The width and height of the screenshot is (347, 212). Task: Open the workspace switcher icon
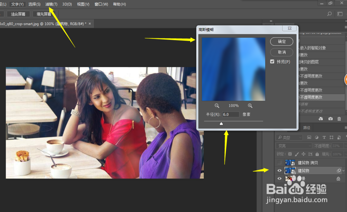340,14
